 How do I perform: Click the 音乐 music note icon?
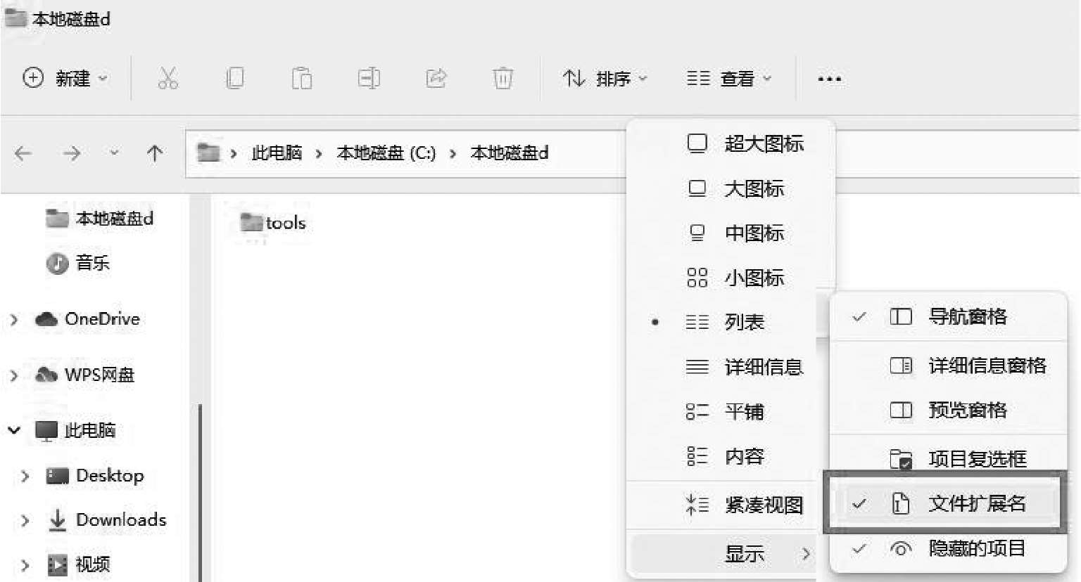pyautogui.click(x=57, y=264)
